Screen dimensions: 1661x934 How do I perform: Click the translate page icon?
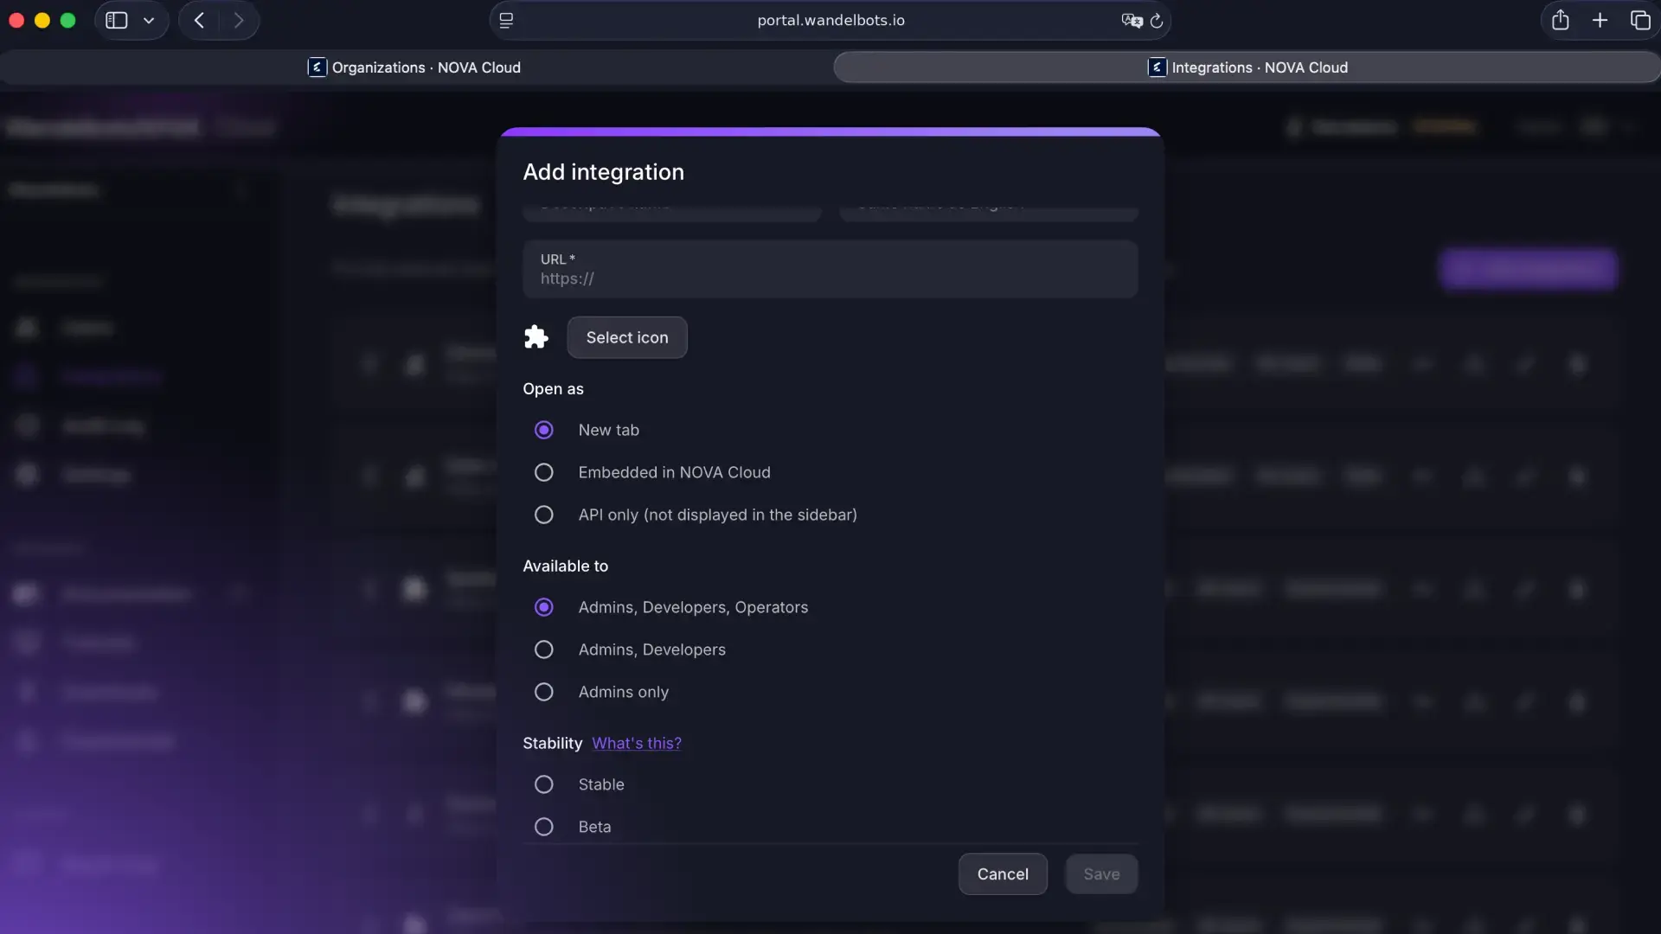click(1132, 20)
